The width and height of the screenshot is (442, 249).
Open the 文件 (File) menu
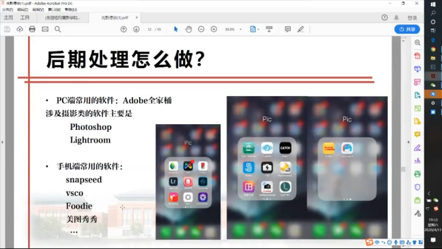click(x=7, y=10)
